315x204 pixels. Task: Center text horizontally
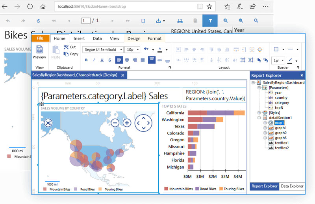coord(127,60)
